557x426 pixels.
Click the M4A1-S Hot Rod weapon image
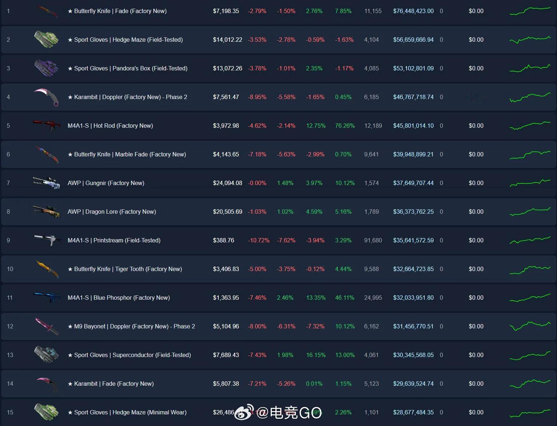pyautogui.click(x=46, y=126)
